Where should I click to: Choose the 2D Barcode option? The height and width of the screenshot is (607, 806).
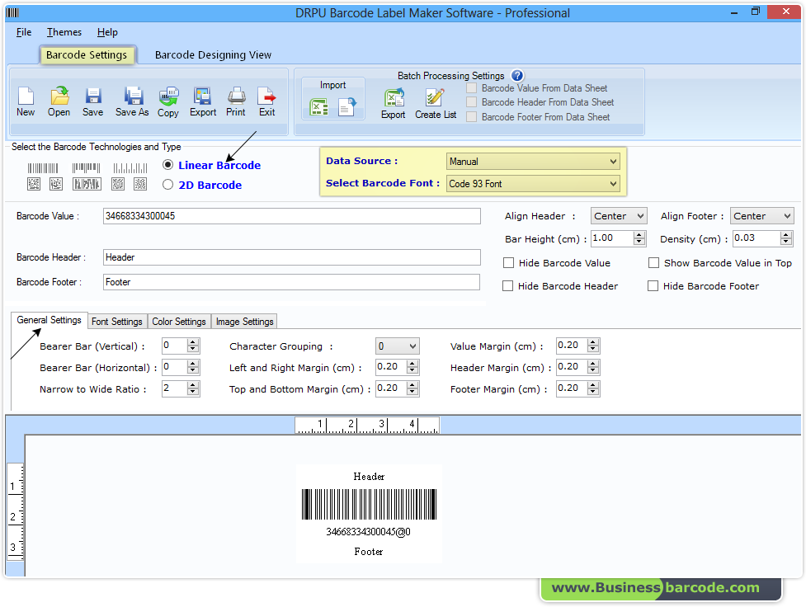[167, 184]
